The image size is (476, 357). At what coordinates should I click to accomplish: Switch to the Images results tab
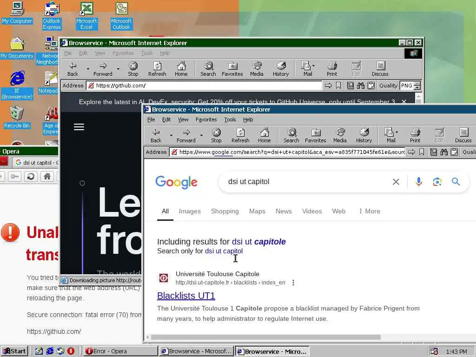tap(190, 211)
